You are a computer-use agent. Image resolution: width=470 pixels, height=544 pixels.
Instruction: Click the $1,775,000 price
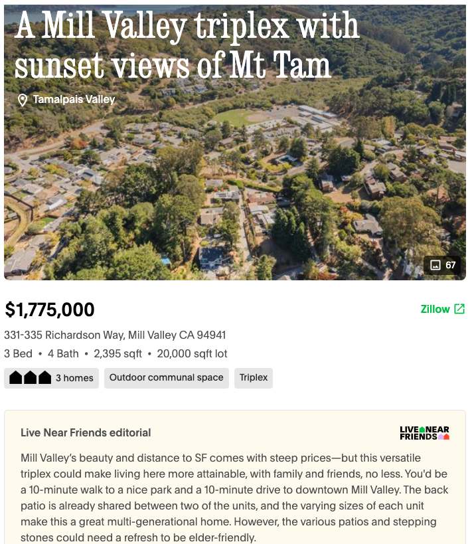point(50,310)
